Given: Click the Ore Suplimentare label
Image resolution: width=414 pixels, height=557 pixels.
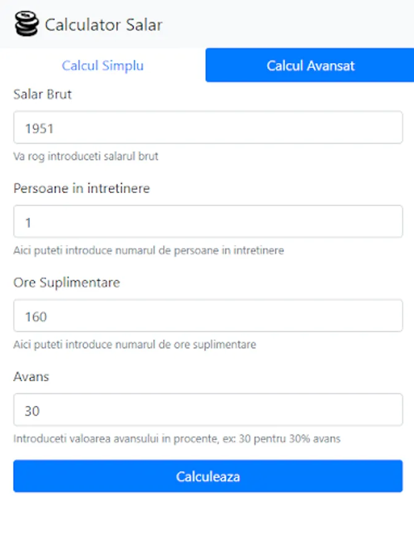Looking at the screenshot, I should [x=67, y=282].
